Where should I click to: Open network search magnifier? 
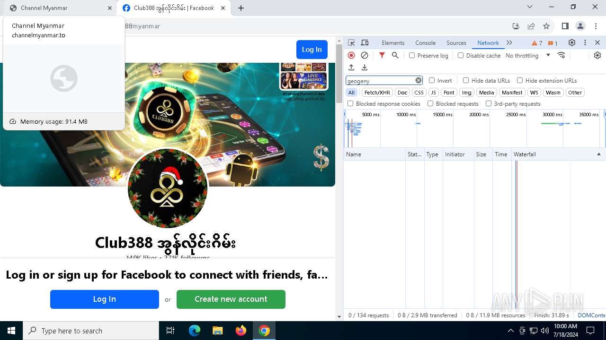pyautogui.click(x=395, y=55)
